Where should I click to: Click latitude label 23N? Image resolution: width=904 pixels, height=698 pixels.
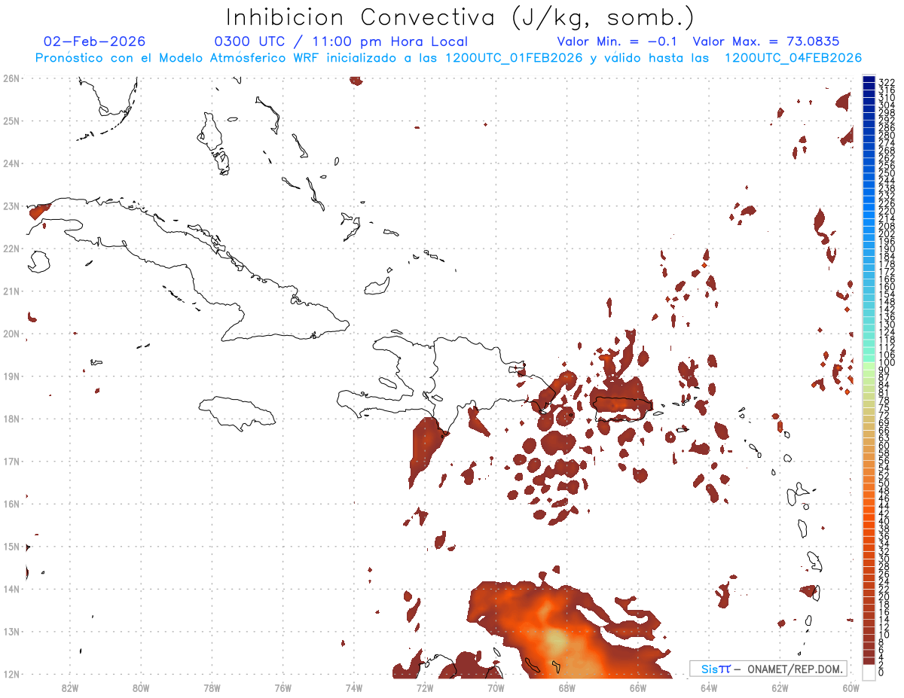coord(11,206)
